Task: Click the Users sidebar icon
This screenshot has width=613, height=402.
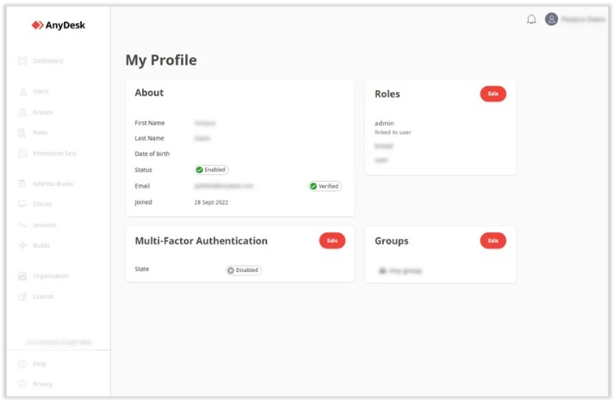Action: click(x=22, y=91)
